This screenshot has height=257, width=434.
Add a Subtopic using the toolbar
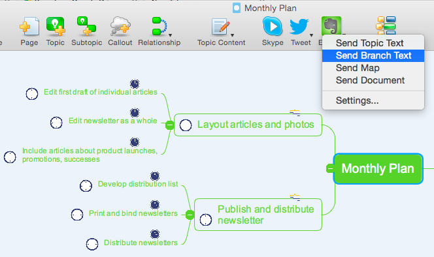(x=86, y=26)
